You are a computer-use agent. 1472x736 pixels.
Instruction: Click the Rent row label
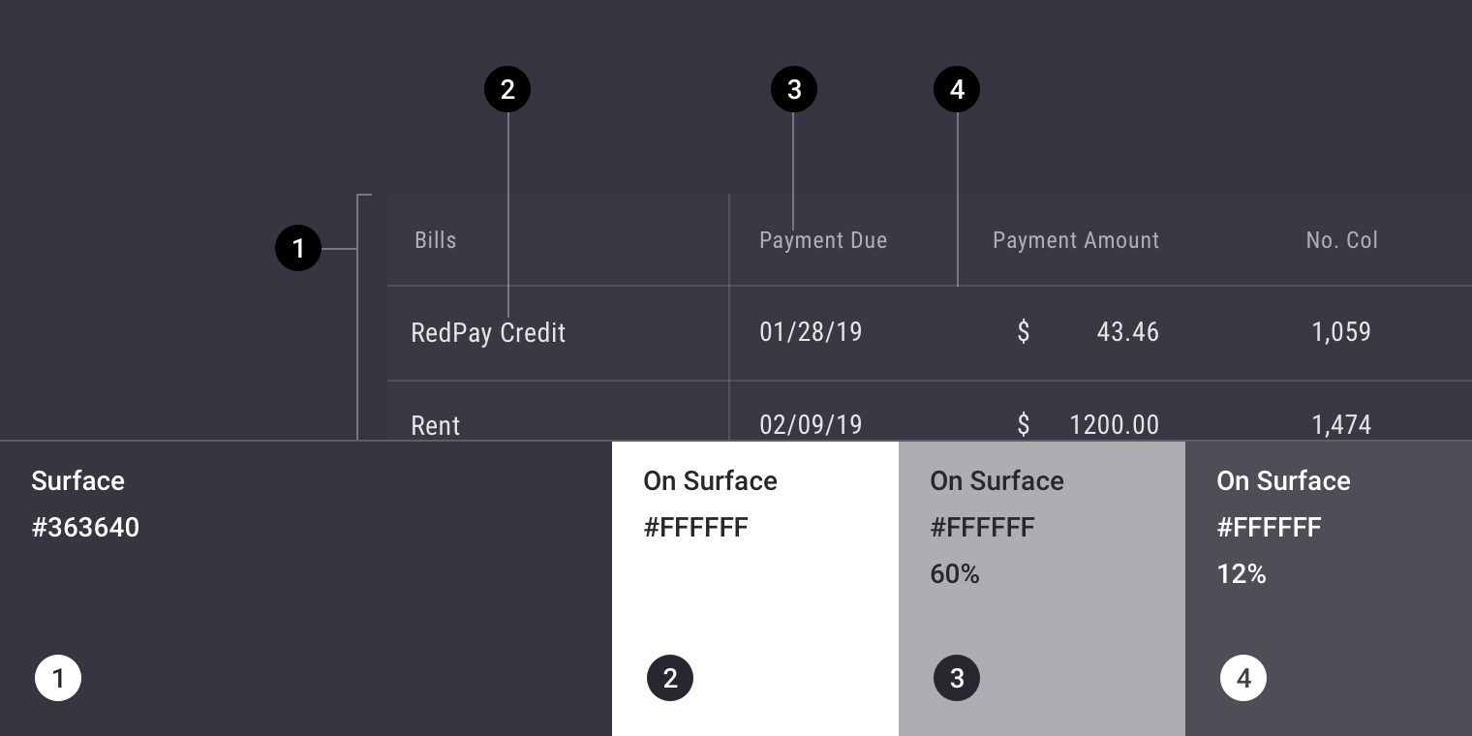[x=436, y=425]
